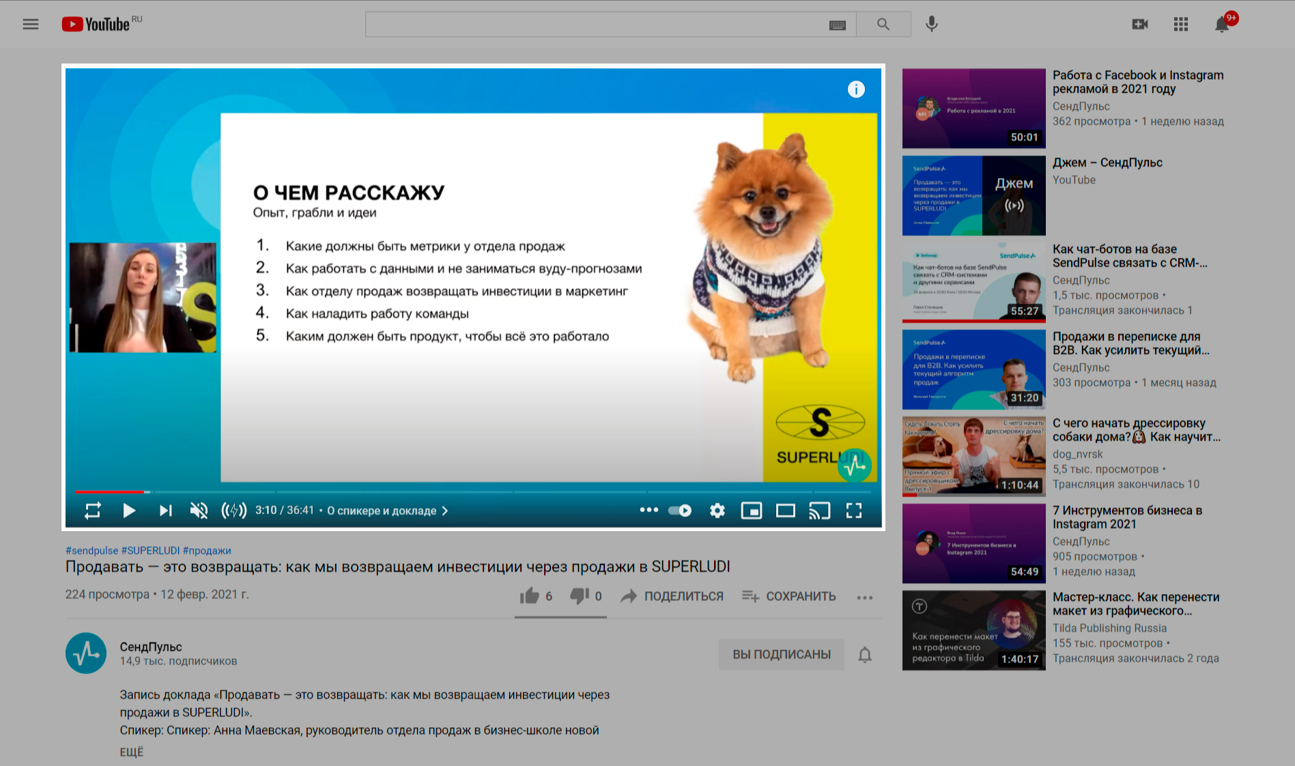Open СендПульс channel name link
The height and width of the screenshot is (766, 1295).
point(151,647)
